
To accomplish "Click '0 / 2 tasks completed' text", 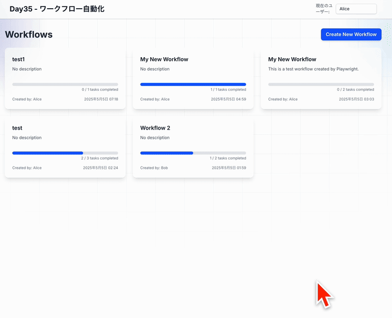I will [355, 89].
